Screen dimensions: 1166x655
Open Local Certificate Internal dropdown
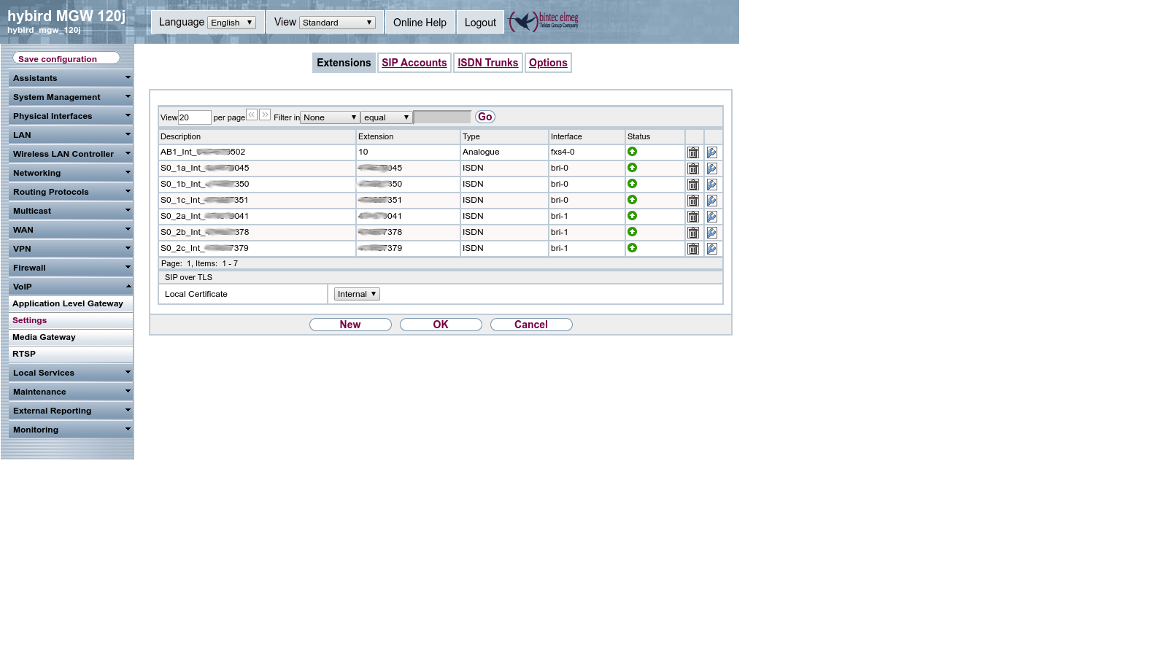click(x=357, y=294)
